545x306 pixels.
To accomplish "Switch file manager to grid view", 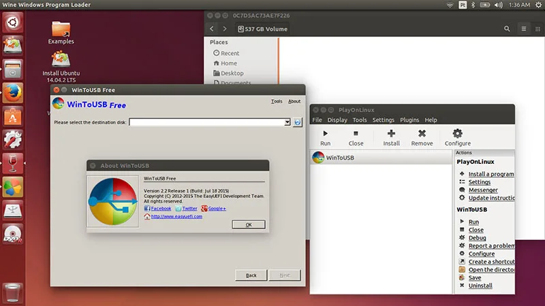I will pyautogui.click(x=538, y=29).
